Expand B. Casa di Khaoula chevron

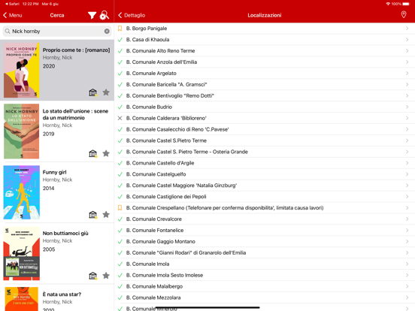(x=407, y=39)
